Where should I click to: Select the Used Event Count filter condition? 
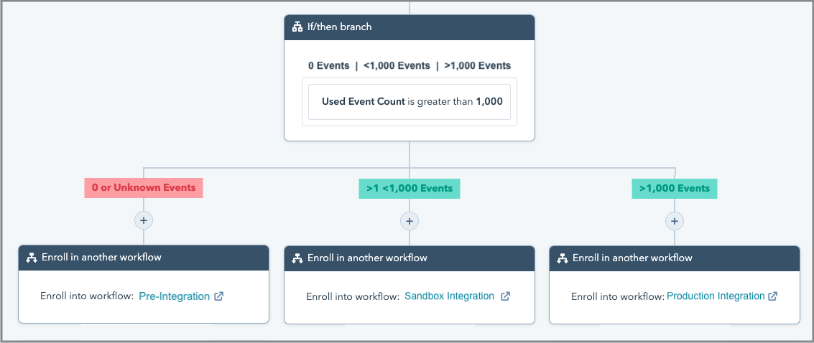409,102
